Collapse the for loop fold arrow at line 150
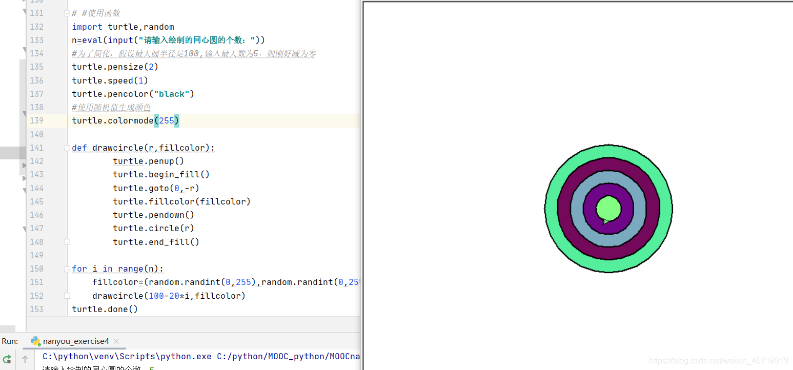This screenshot has height=370, width=793. coord(67,269)
